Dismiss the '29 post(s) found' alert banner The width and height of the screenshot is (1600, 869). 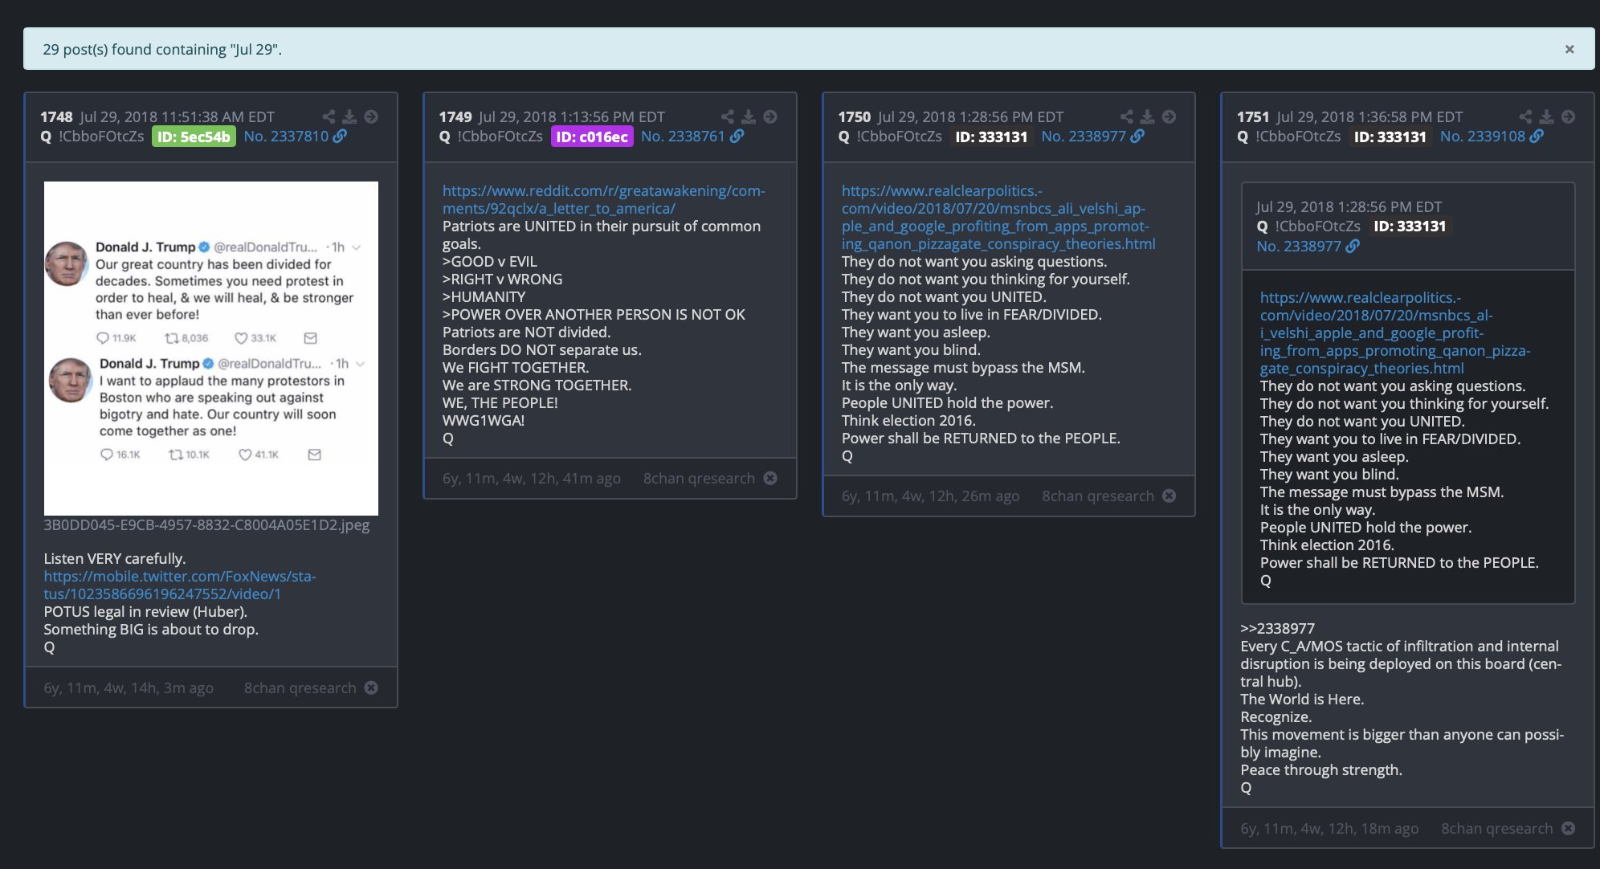1569,49
